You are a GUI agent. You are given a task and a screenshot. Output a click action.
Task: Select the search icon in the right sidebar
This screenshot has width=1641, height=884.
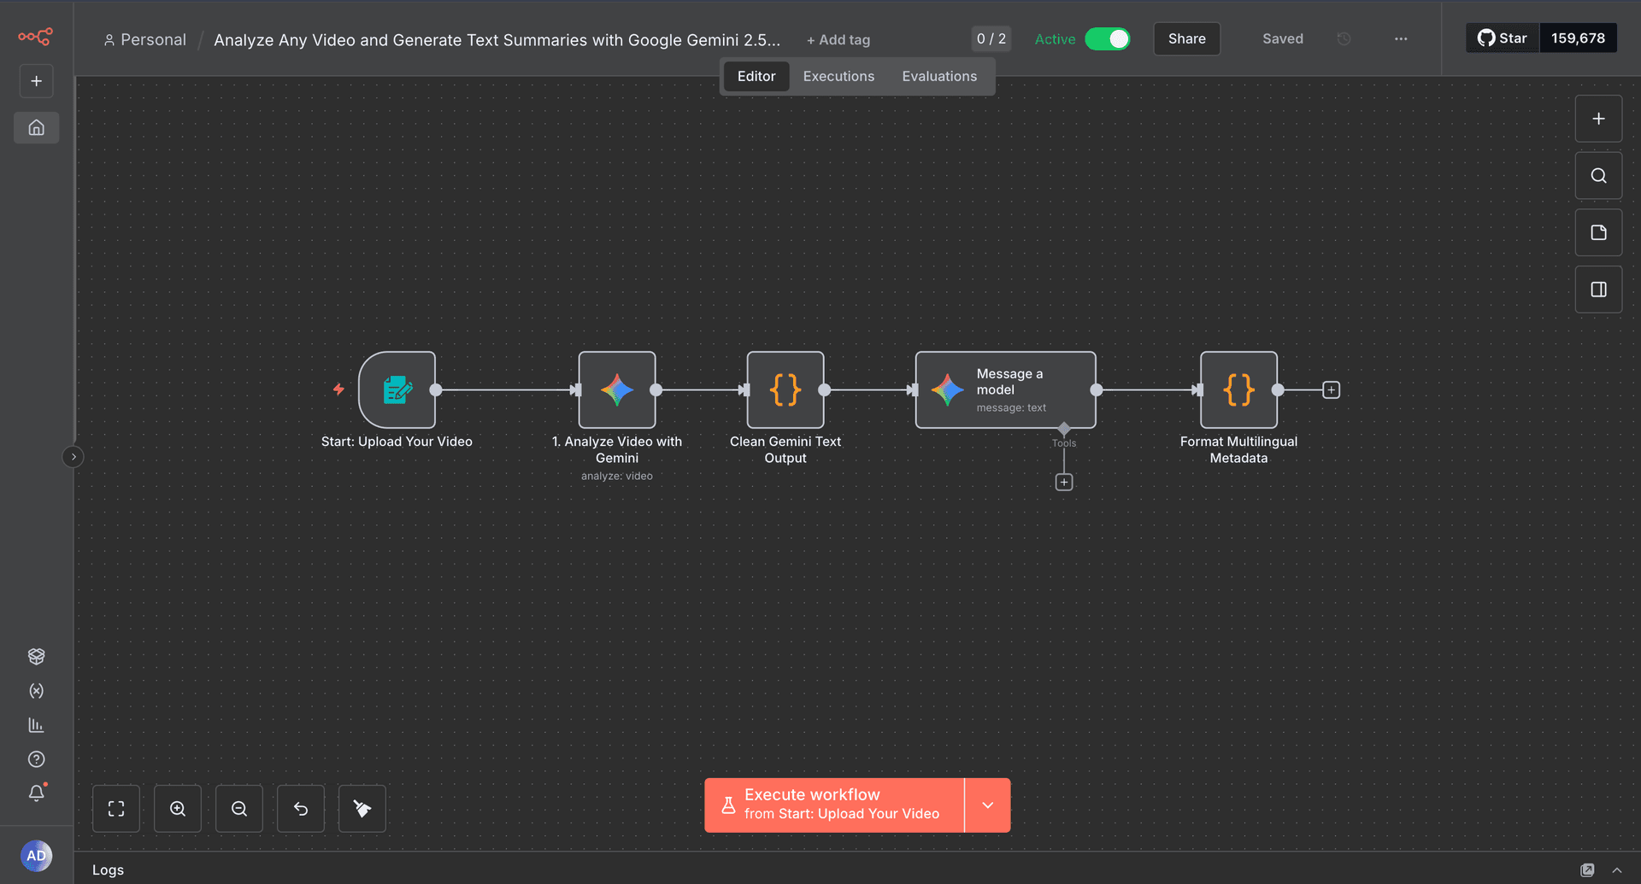tap(1597, 175)
